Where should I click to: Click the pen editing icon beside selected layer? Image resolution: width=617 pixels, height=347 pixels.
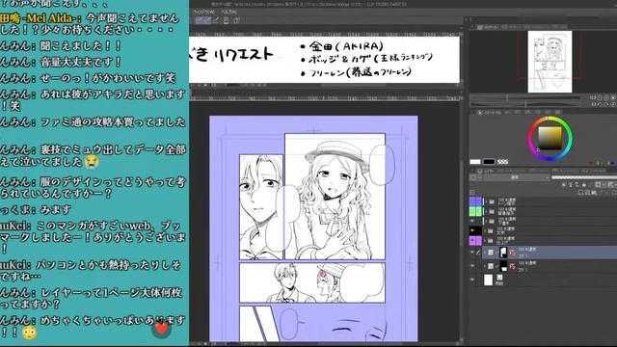coord(478,253)
